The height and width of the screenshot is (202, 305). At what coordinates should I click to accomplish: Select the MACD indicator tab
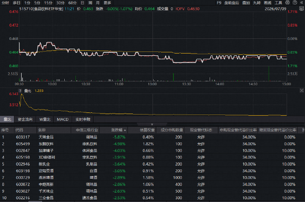(x=63, y=120)
